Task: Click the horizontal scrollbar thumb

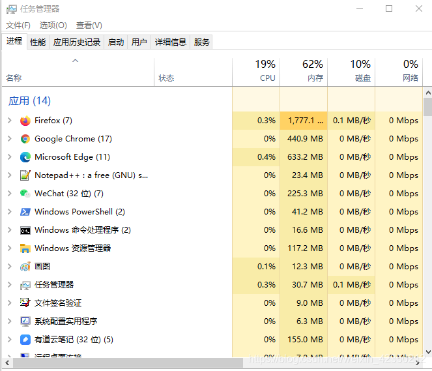Action: pos(128,363)
